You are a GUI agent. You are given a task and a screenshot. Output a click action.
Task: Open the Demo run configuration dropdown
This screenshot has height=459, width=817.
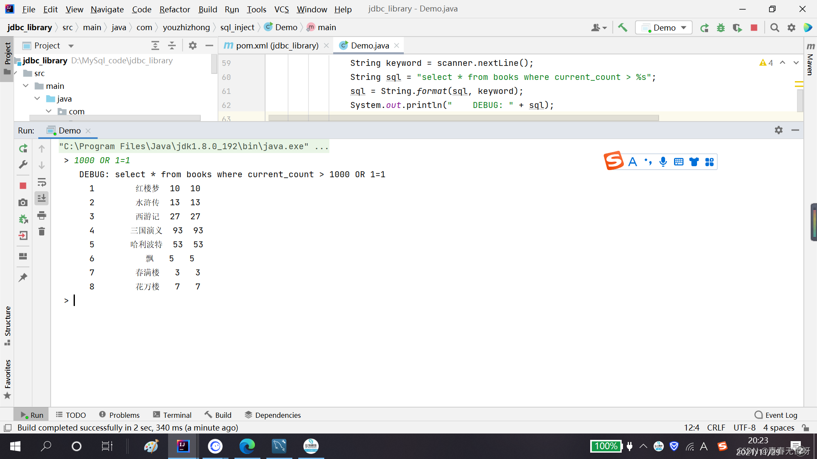click(664, 28)
